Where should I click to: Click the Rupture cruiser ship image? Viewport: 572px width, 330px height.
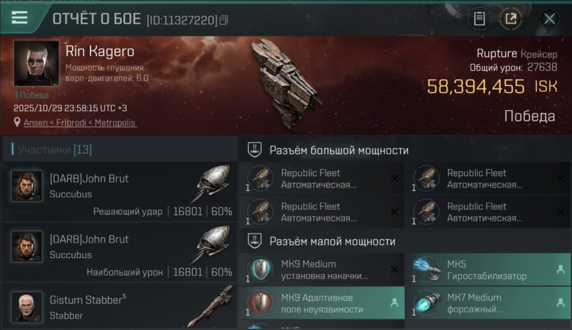click(x=284, y=84)
